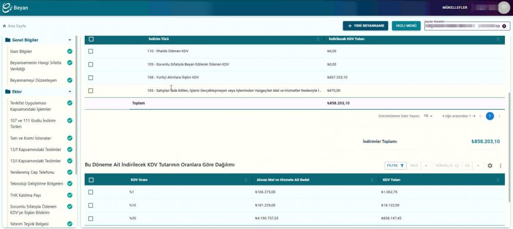Open the three-dot more options menu
The image size is (513, 229).
click(501, 165)
